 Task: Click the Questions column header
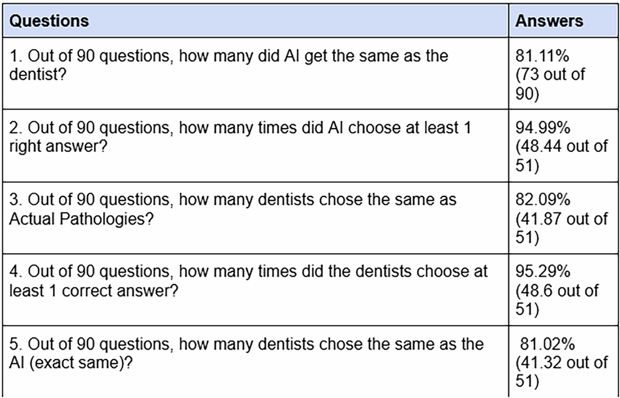51,20
